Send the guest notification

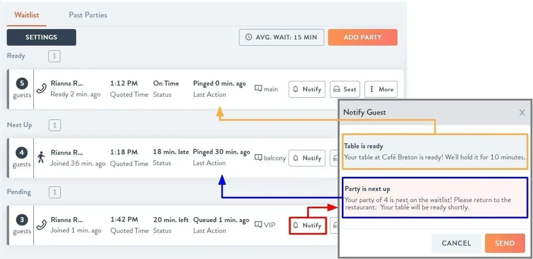(505, 243)
